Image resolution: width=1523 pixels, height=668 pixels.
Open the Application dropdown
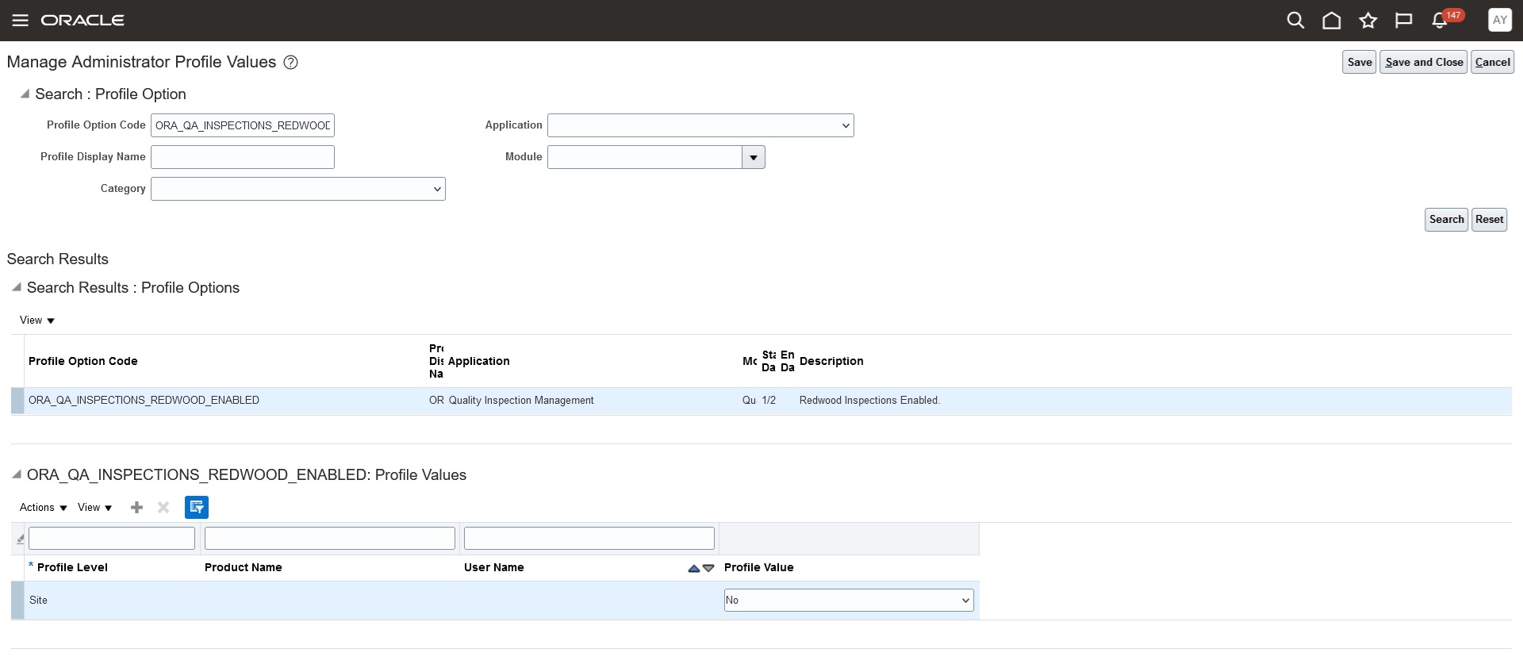pyautogui.click(x=700, y=125)
